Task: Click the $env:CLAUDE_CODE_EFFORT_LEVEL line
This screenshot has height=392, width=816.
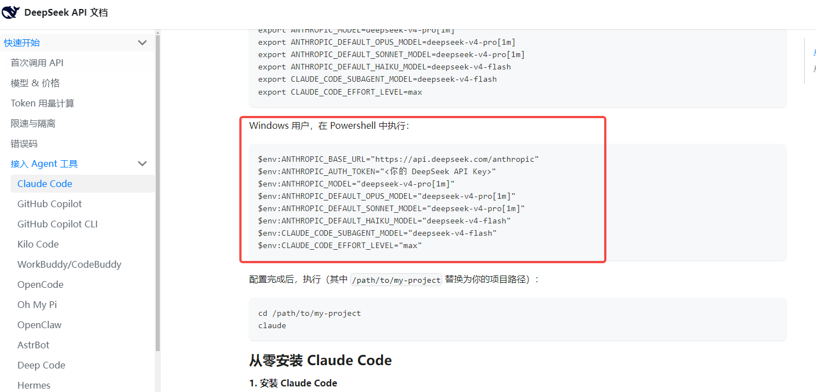Action: [340, 245]
